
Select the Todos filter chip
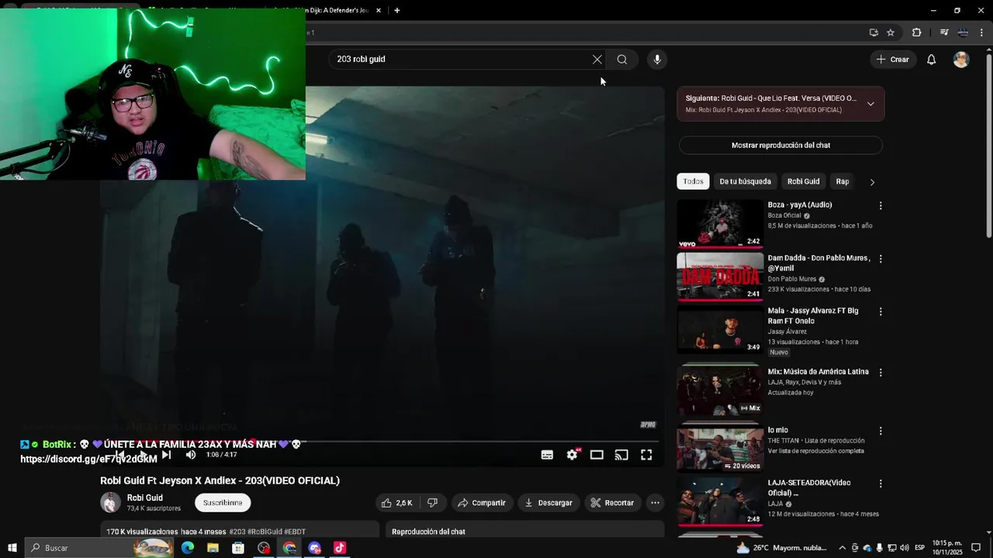693,181
